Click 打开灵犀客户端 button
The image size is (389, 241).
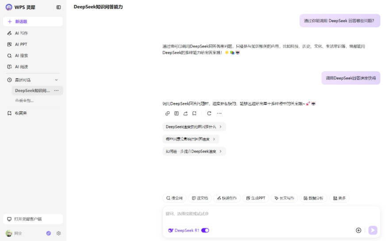(x=33, y=219)
